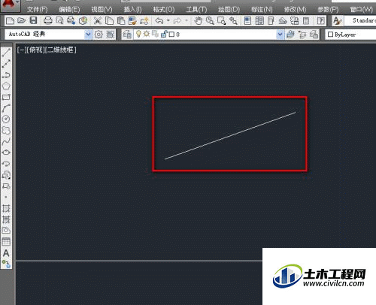The image size is (376, 305).
Task: Open Sheet Set Manager icon
Action: [x=283, y=20]
